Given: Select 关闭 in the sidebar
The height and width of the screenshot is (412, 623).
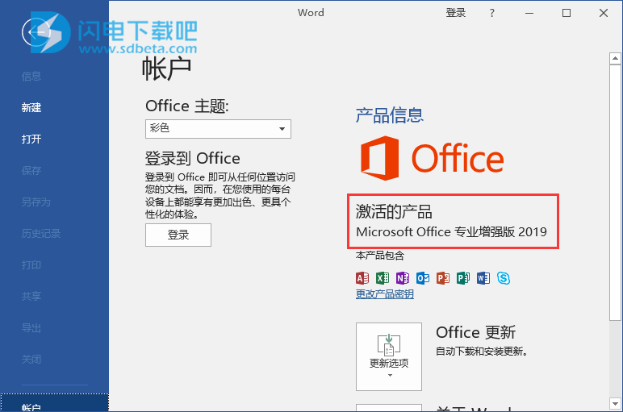Looking at the screenshot, I should (31, 360).
